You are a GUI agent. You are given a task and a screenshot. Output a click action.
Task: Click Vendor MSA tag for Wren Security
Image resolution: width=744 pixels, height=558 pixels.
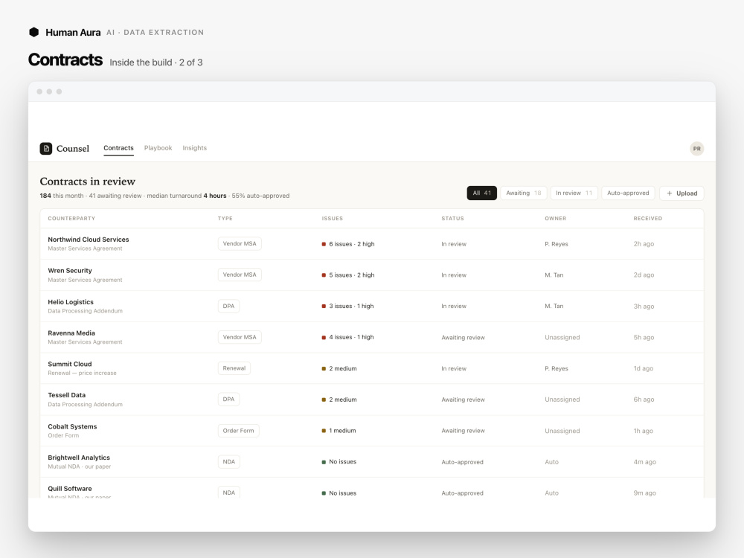pos(240,275)
